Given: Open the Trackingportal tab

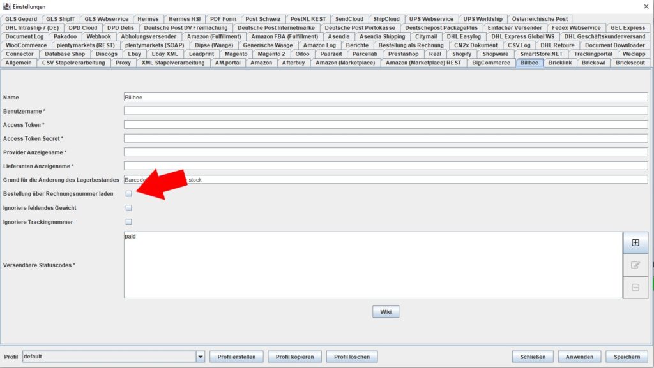Looking at the screenshot, I should click(x=593, y=54).
